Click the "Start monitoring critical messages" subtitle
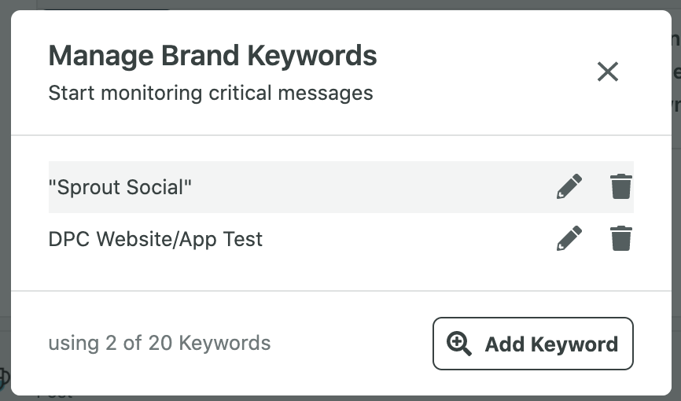Screen dimensions: 681x401 coord(211,93)
